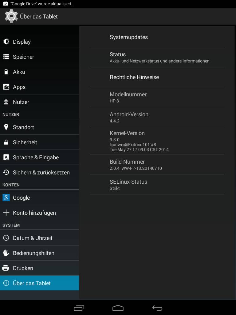The height and width of the screenshot is (315, 236).
Task: Open Rechtliche Hinweise
Action: 157,77
